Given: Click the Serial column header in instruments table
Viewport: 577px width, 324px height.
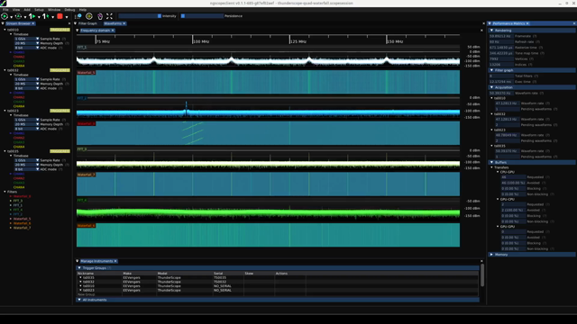Looking at the screenshot, I should point(218,274).
